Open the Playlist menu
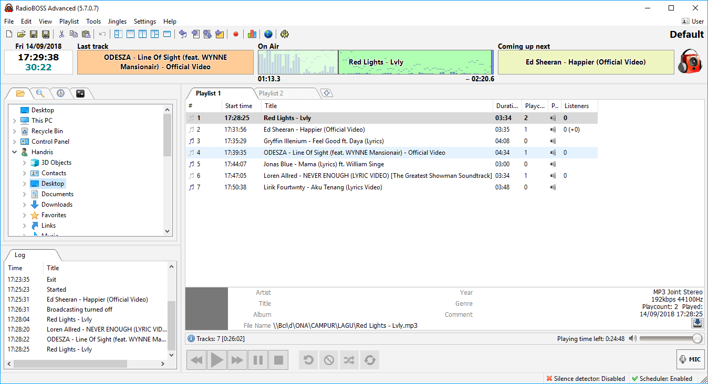The width and height of the screenshot is (708, 384). point(69,22)
